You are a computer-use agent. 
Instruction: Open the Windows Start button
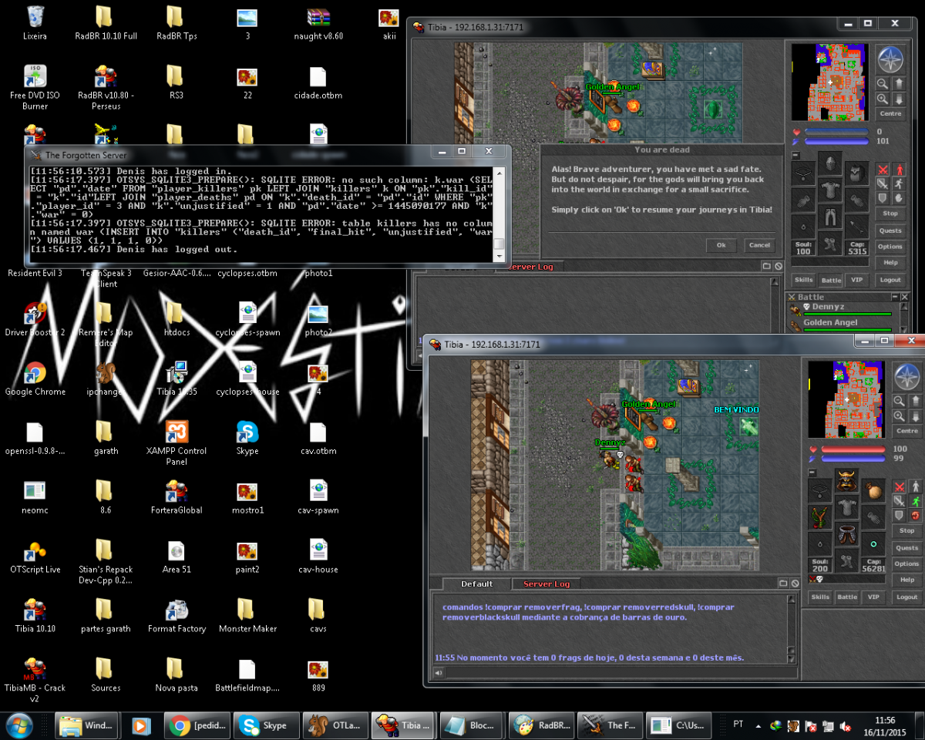click(18, 725)
